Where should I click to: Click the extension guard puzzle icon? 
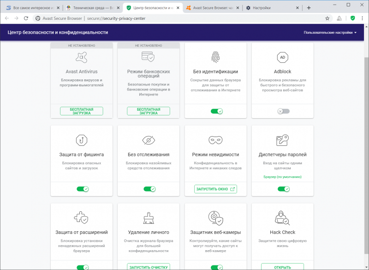click(x=81, y=217)
